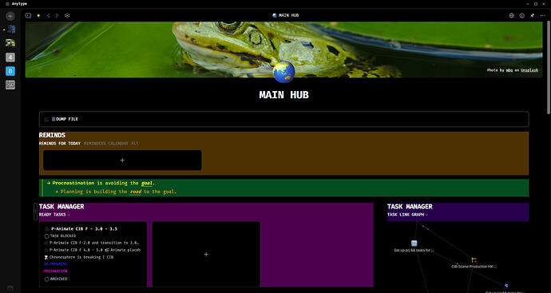Click the P-Animate CIB F - 3.0 - 3.5 title
This screenshot has width=551, height=293.
84,228
